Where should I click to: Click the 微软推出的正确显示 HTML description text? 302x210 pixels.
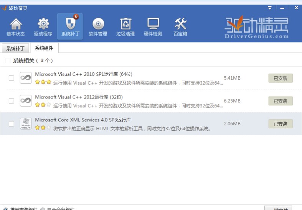tap(132, 128)
